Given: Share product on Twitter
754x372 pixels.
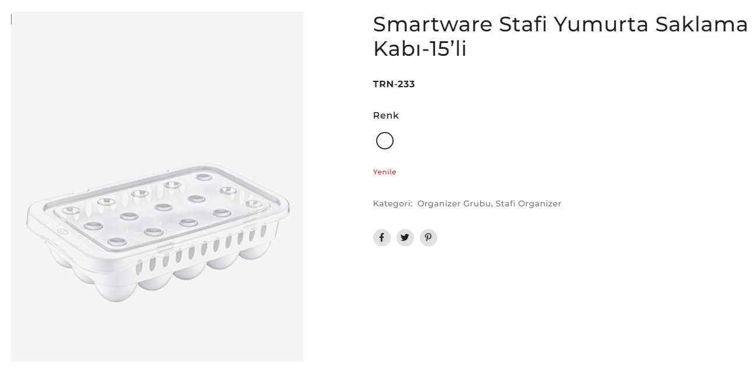Looking at the screenshot, I should click(405, 238).
